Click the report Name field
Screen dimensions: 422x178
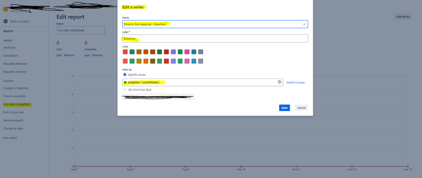coord(81,30)
